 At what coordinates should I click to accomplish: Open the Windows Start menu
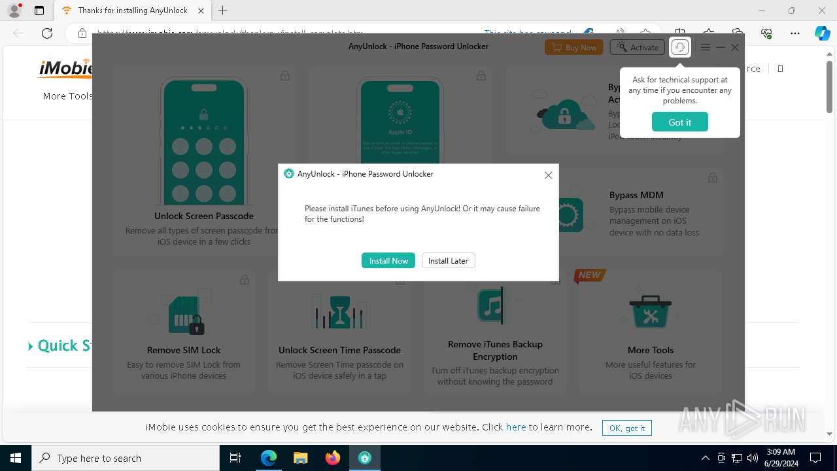tap(16, 458)
